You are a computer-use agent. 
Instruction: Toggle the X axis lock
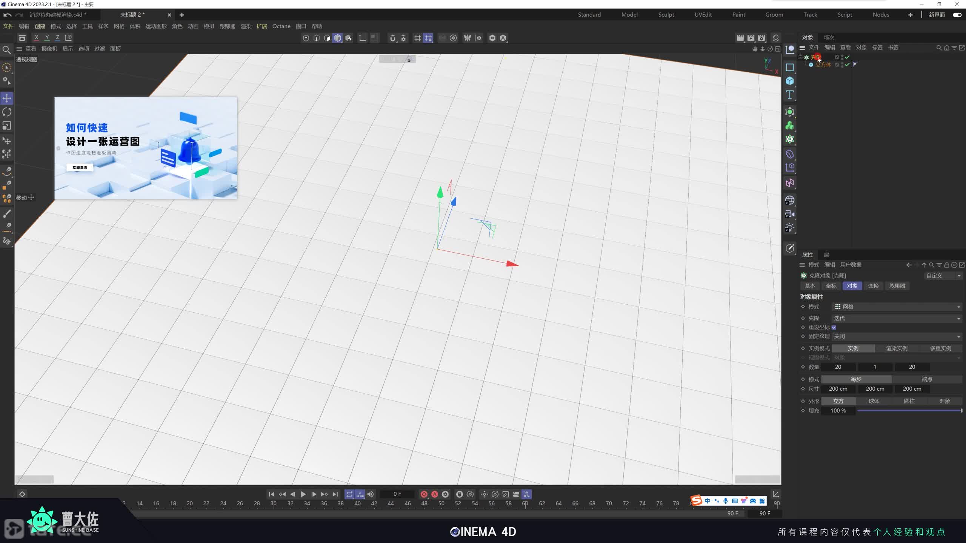coord(36,38)
